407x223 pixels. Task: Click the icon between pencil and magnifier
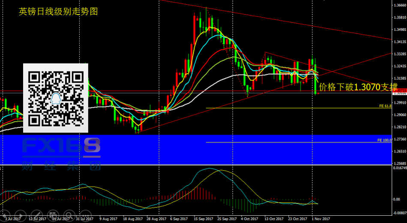pyautogui.click(x=52, y=214)
